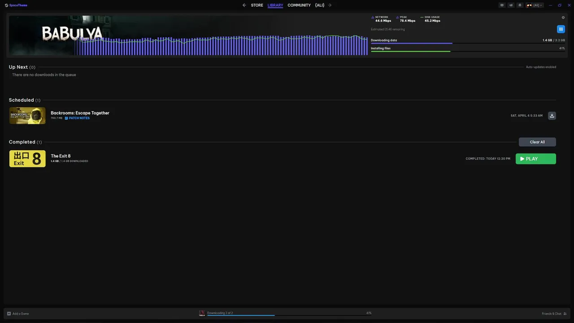574x323 pixels.
Task: Open the LIBRARY tab
Action: pos(275,5)
